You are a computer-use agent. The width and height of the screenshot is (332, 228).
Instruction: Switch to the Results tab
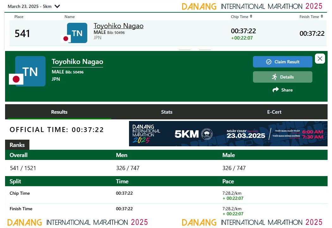(x=59, y=112)
